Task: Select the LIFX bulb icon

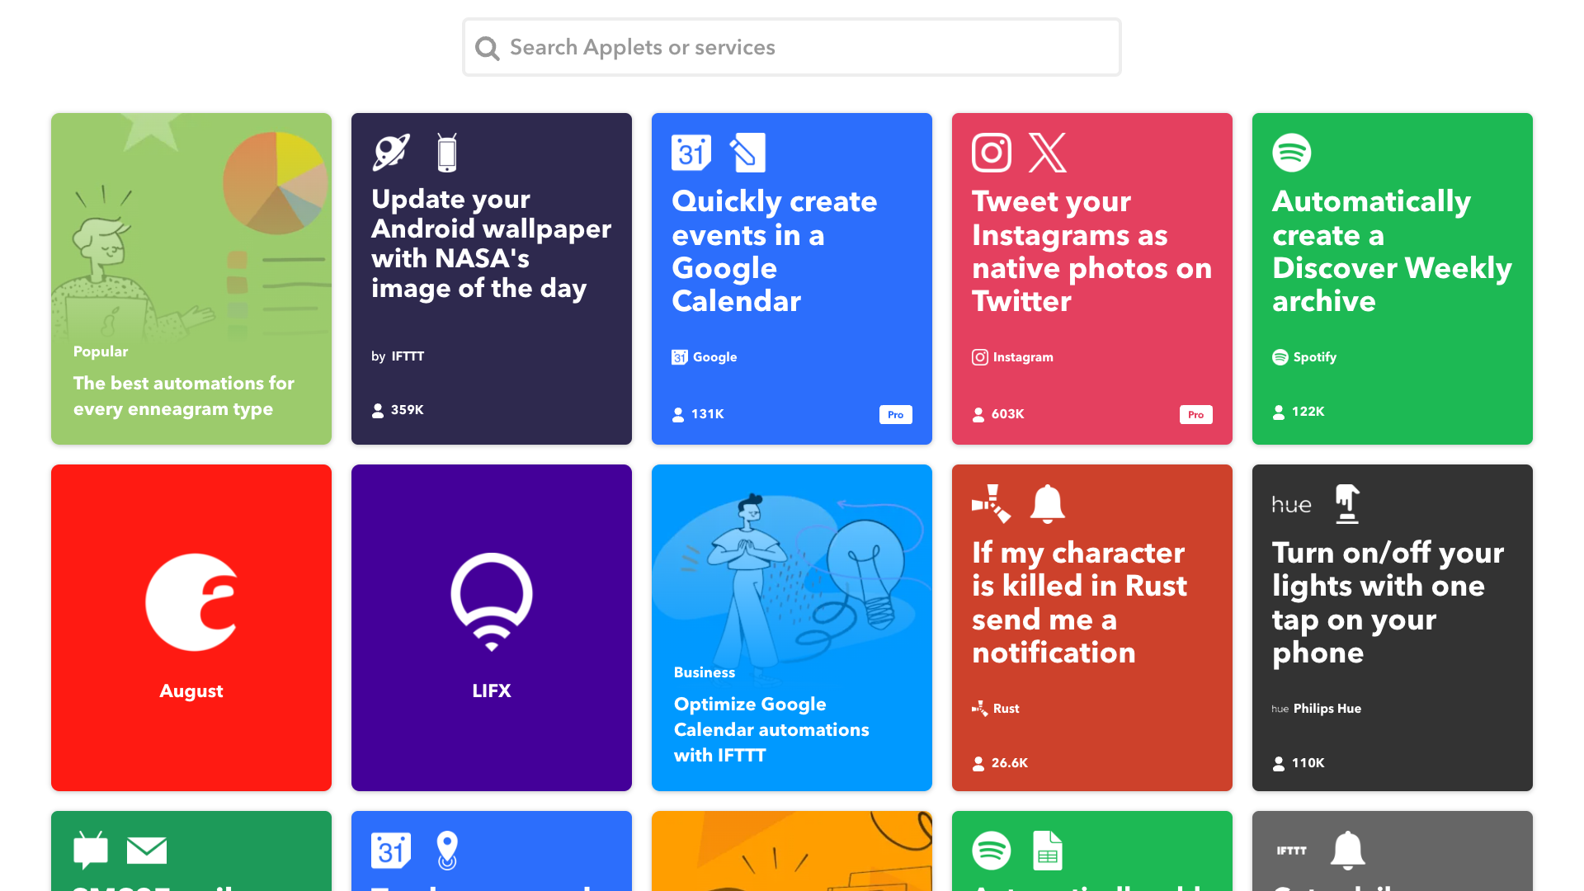Action: tap(491, 601)
